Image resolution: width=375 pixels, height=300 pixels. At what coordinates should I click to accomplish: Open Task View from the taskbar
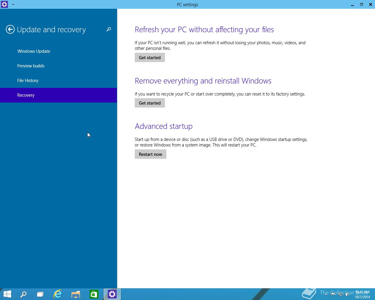pos(40,294)
